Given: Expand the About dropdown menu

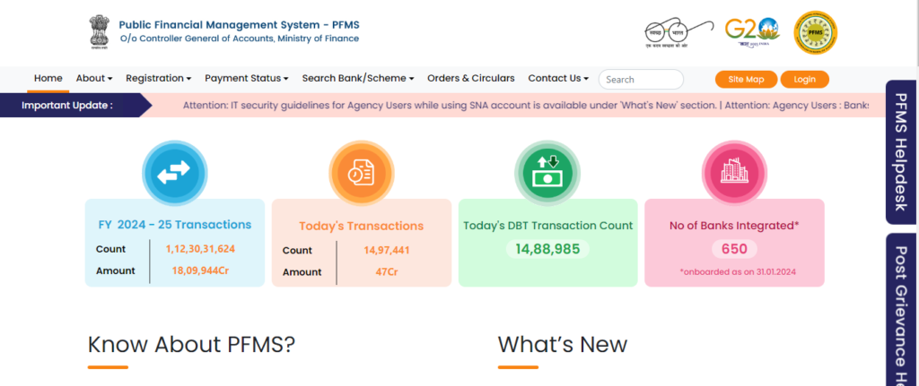Looking at the screenshot, I should 93,79.
